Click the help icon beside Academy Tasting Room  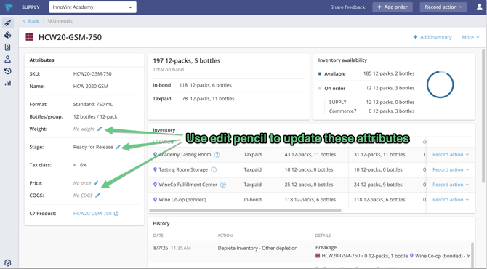pos(217,155)
